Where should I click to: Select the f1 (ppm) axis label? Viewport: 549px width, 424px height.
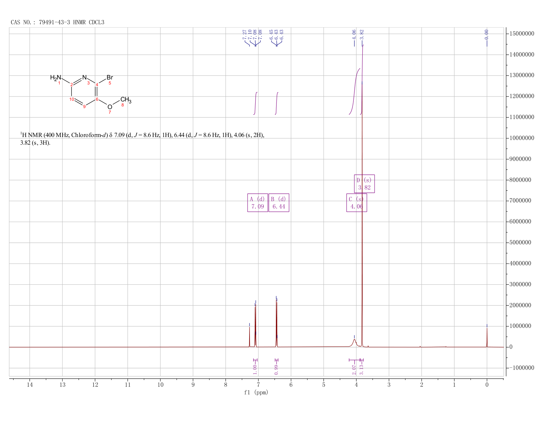(256, 392)
